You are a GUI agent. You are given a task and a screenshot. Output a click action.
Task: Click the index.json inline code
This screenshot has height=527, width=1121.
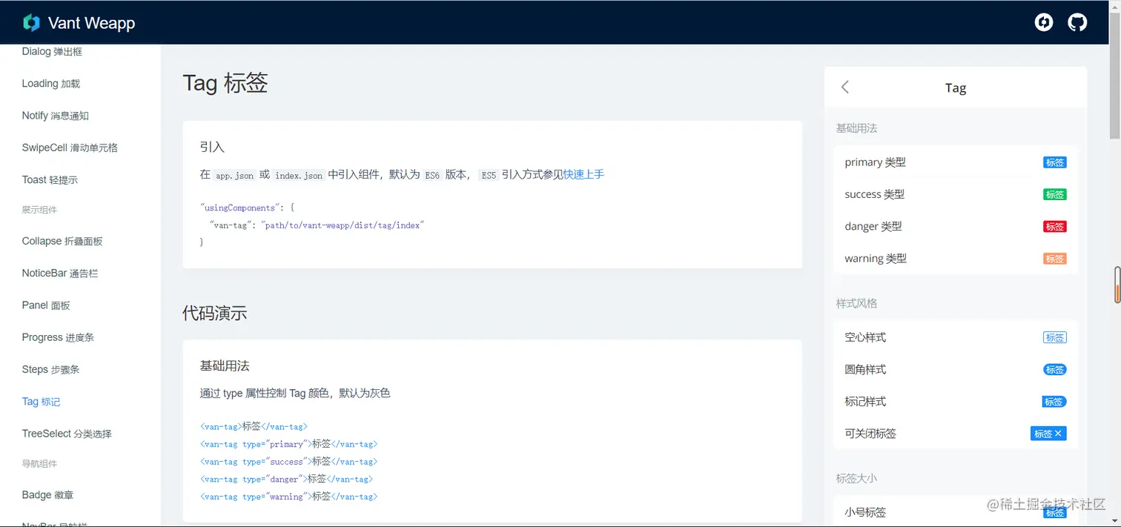click(299, 176)
